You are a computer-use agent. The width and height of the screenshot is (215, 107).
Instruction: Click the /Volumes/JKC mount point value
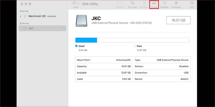[123, 60]
